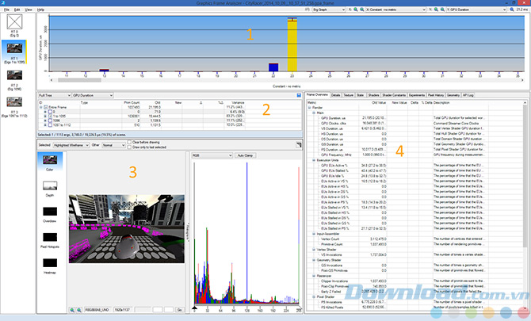
Task: Click the expand icon on the render target panel
Action: coord(299,144)
